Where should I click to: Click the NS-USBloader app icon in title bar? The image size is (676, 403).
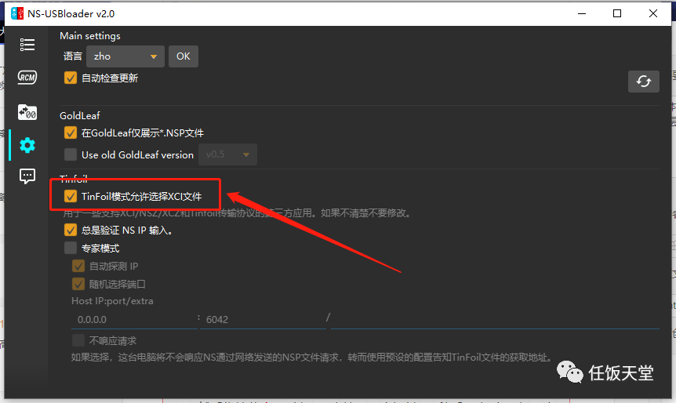point(17,13)
